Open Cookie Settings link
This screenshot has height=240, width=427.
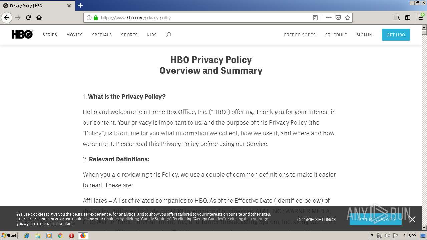[317, 220]
